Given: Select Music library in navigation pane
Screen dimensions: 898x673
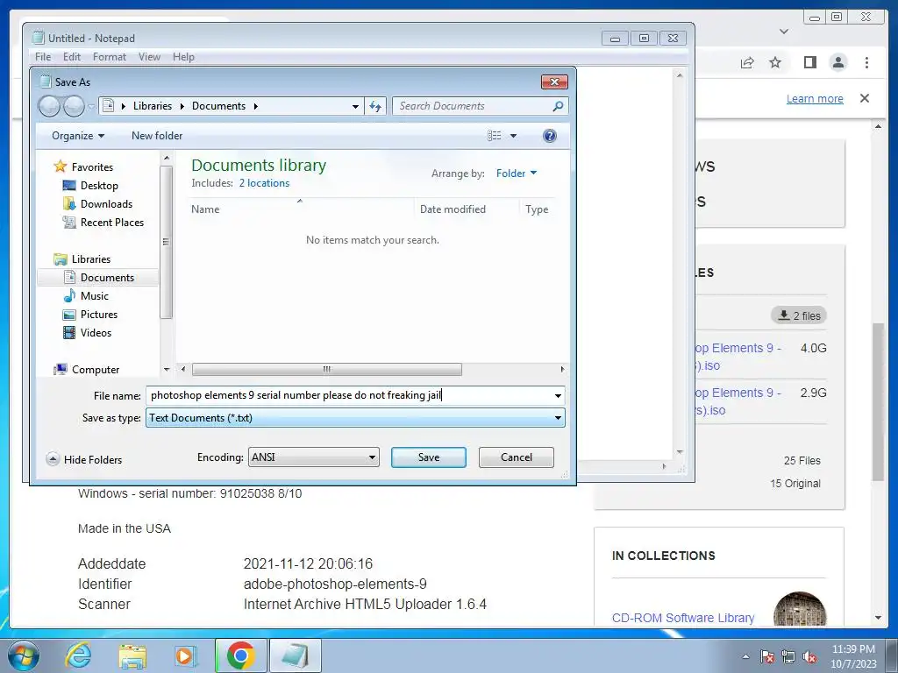Looking at the screenshot, I should click(94, 296).
